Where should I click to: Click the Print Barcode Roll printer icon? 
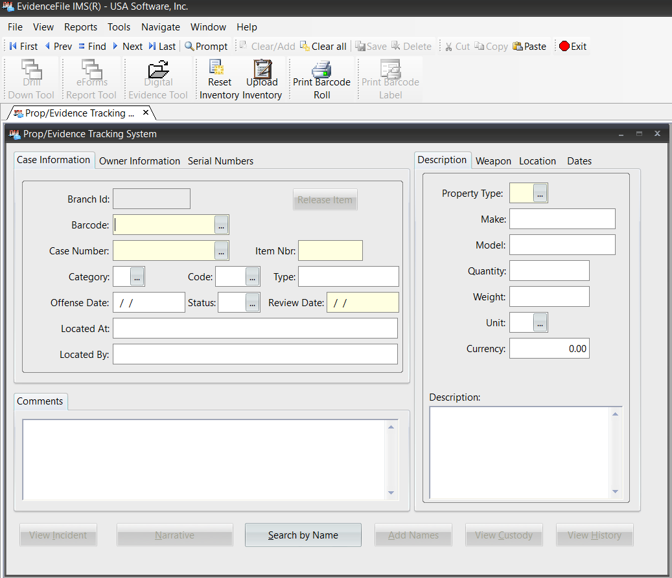(321, 69)
